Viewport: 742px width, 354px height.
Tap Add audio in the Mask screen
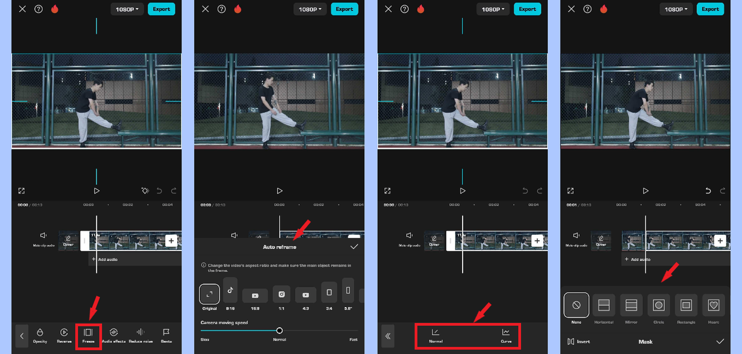pos(638,260)
